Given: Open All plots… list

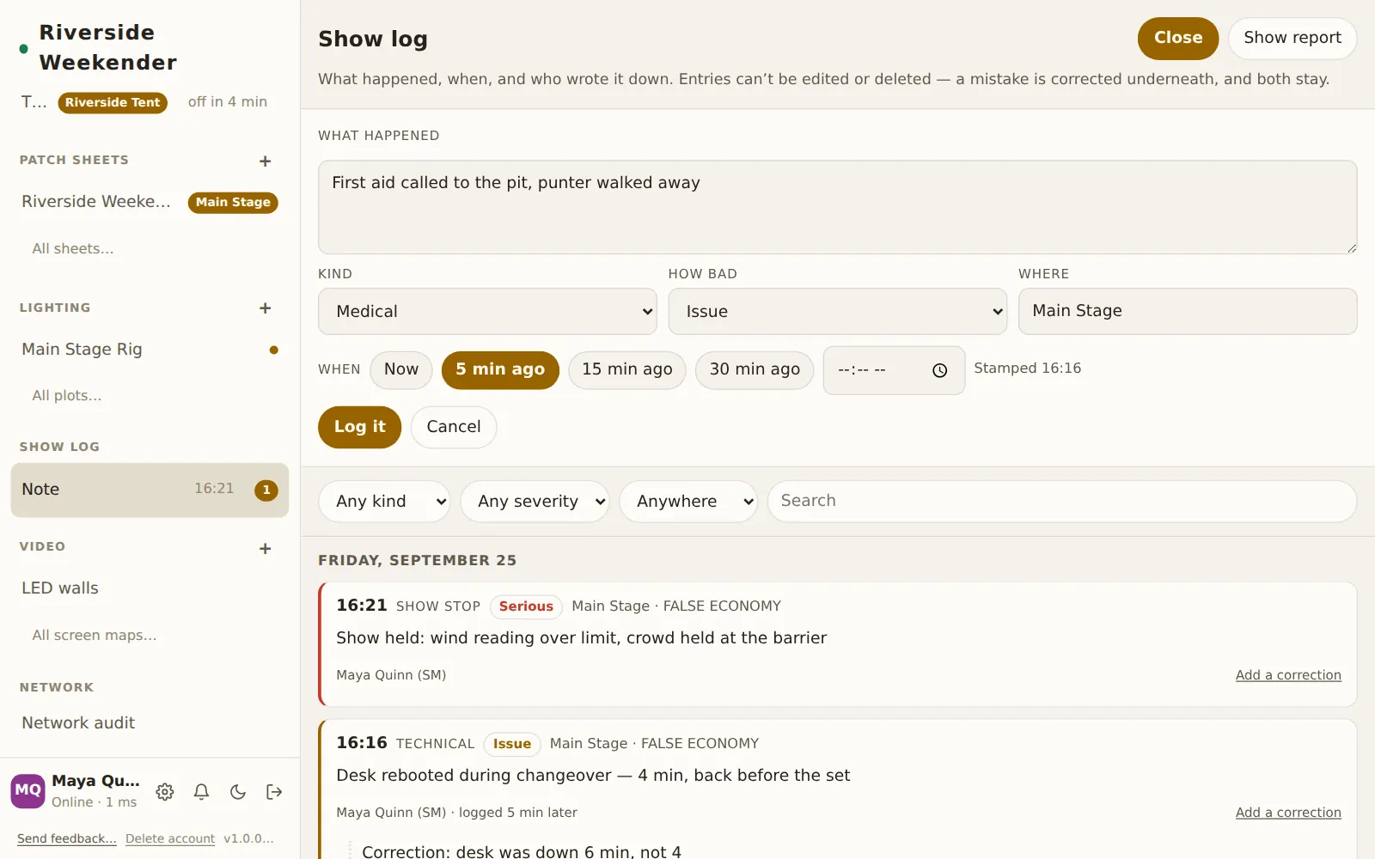Looking at the screenshot, I should tap(67, 396).
